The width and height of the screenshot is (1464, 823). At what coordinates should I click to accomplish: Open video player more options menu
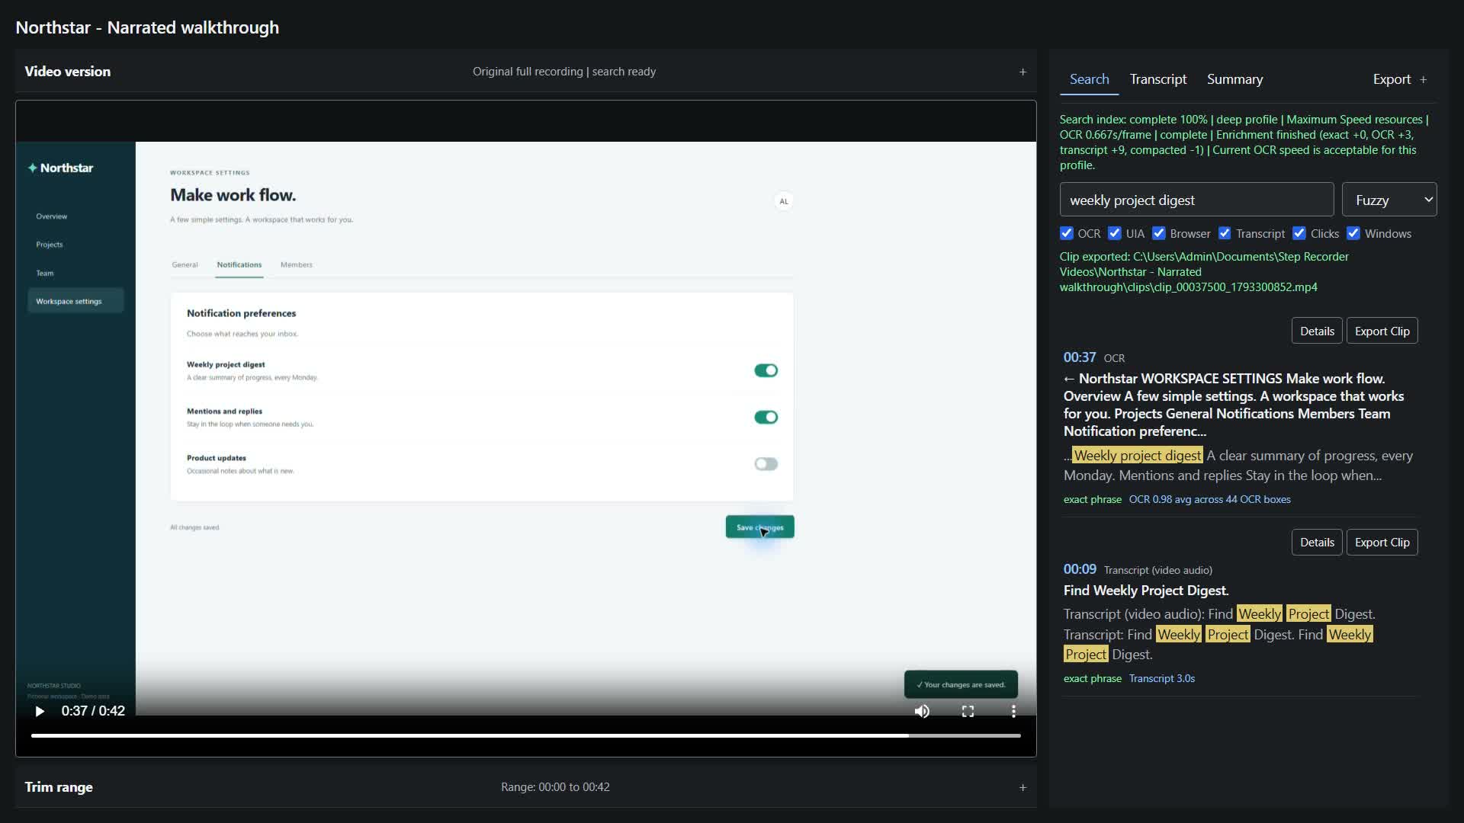(1013, 711)
